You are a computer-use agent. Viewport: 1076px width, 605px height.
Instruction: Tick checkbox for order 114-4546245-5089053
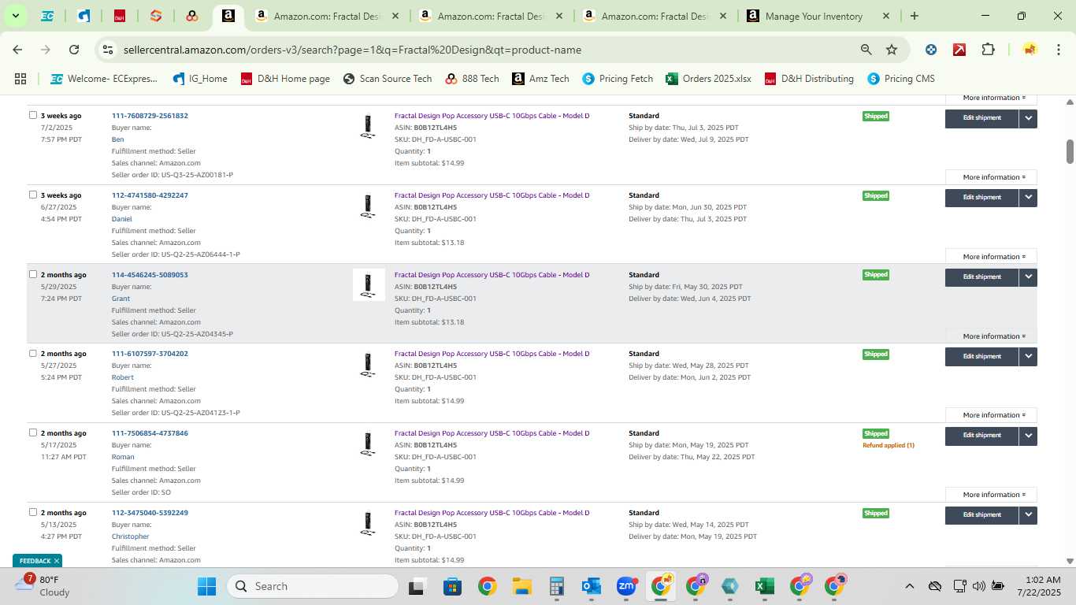[x=33, y=274]
